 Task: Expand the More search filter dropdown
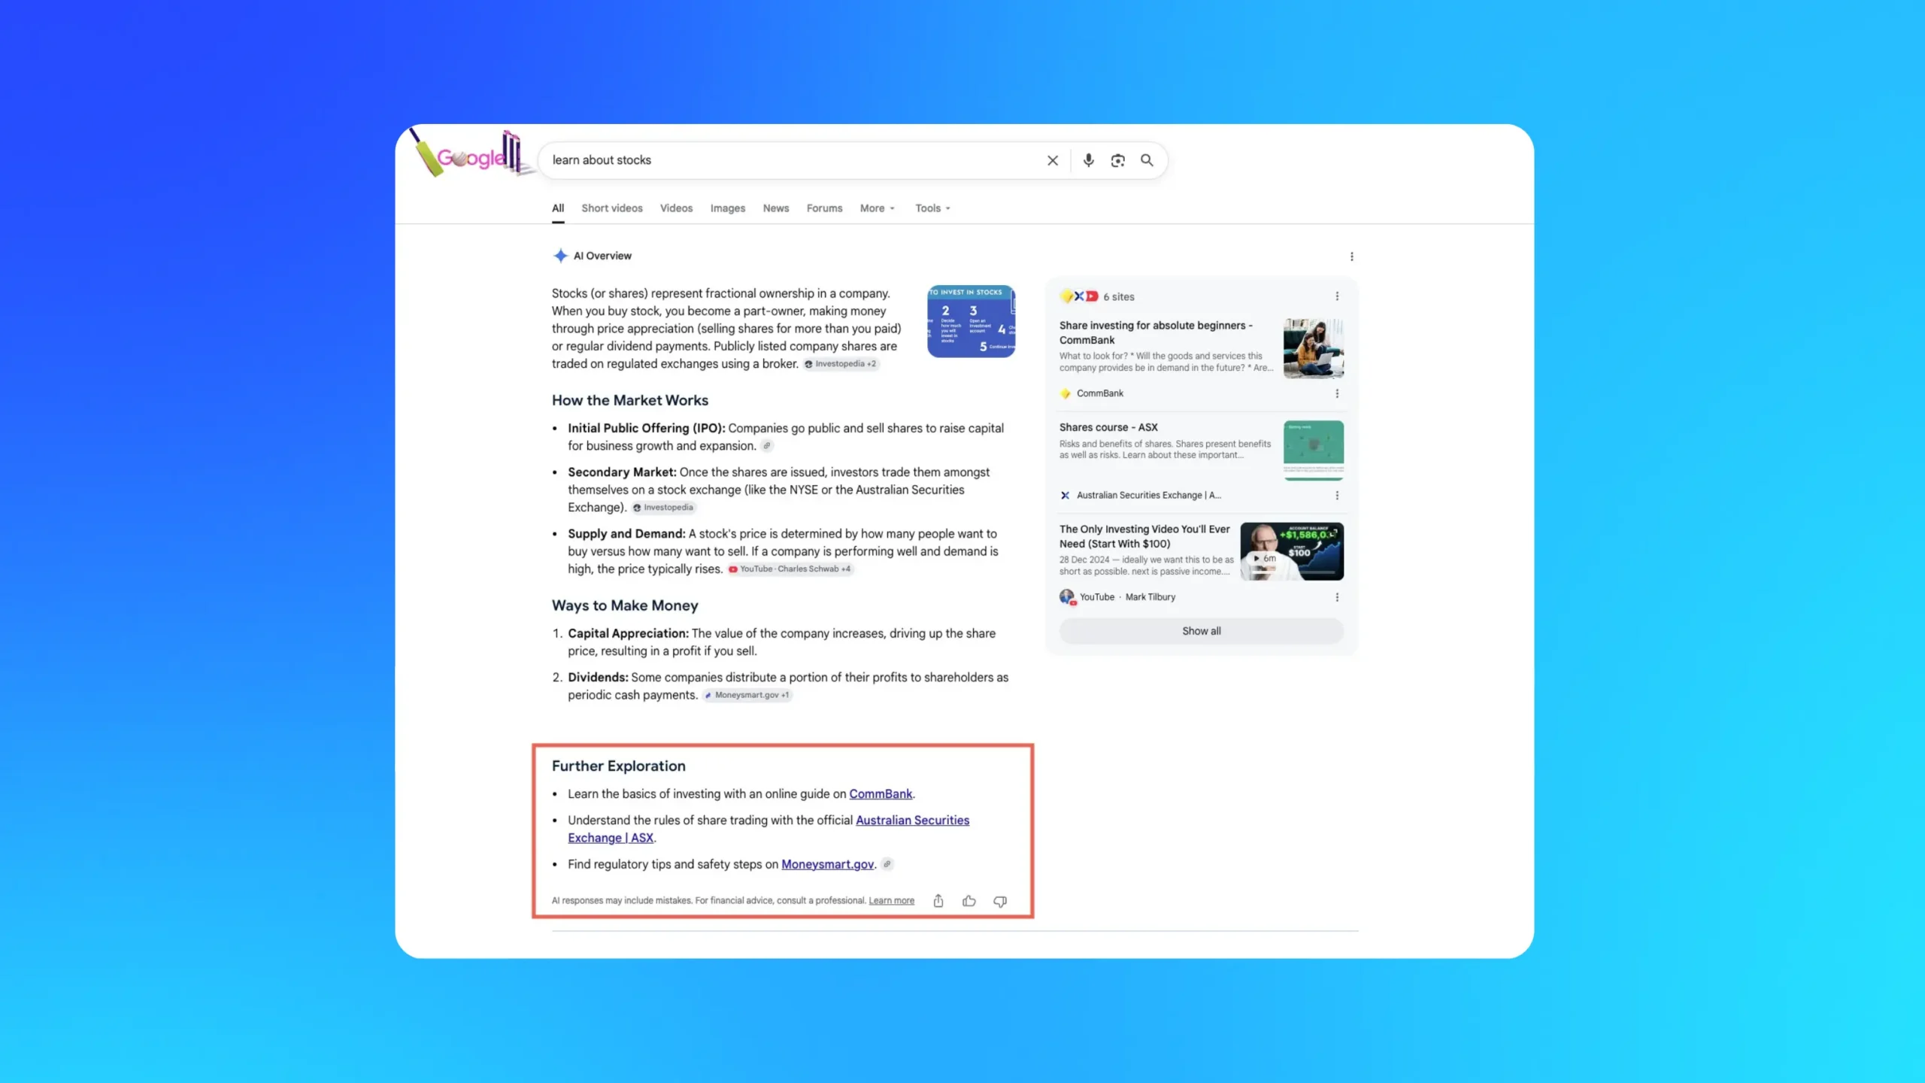tap(878, 208)
